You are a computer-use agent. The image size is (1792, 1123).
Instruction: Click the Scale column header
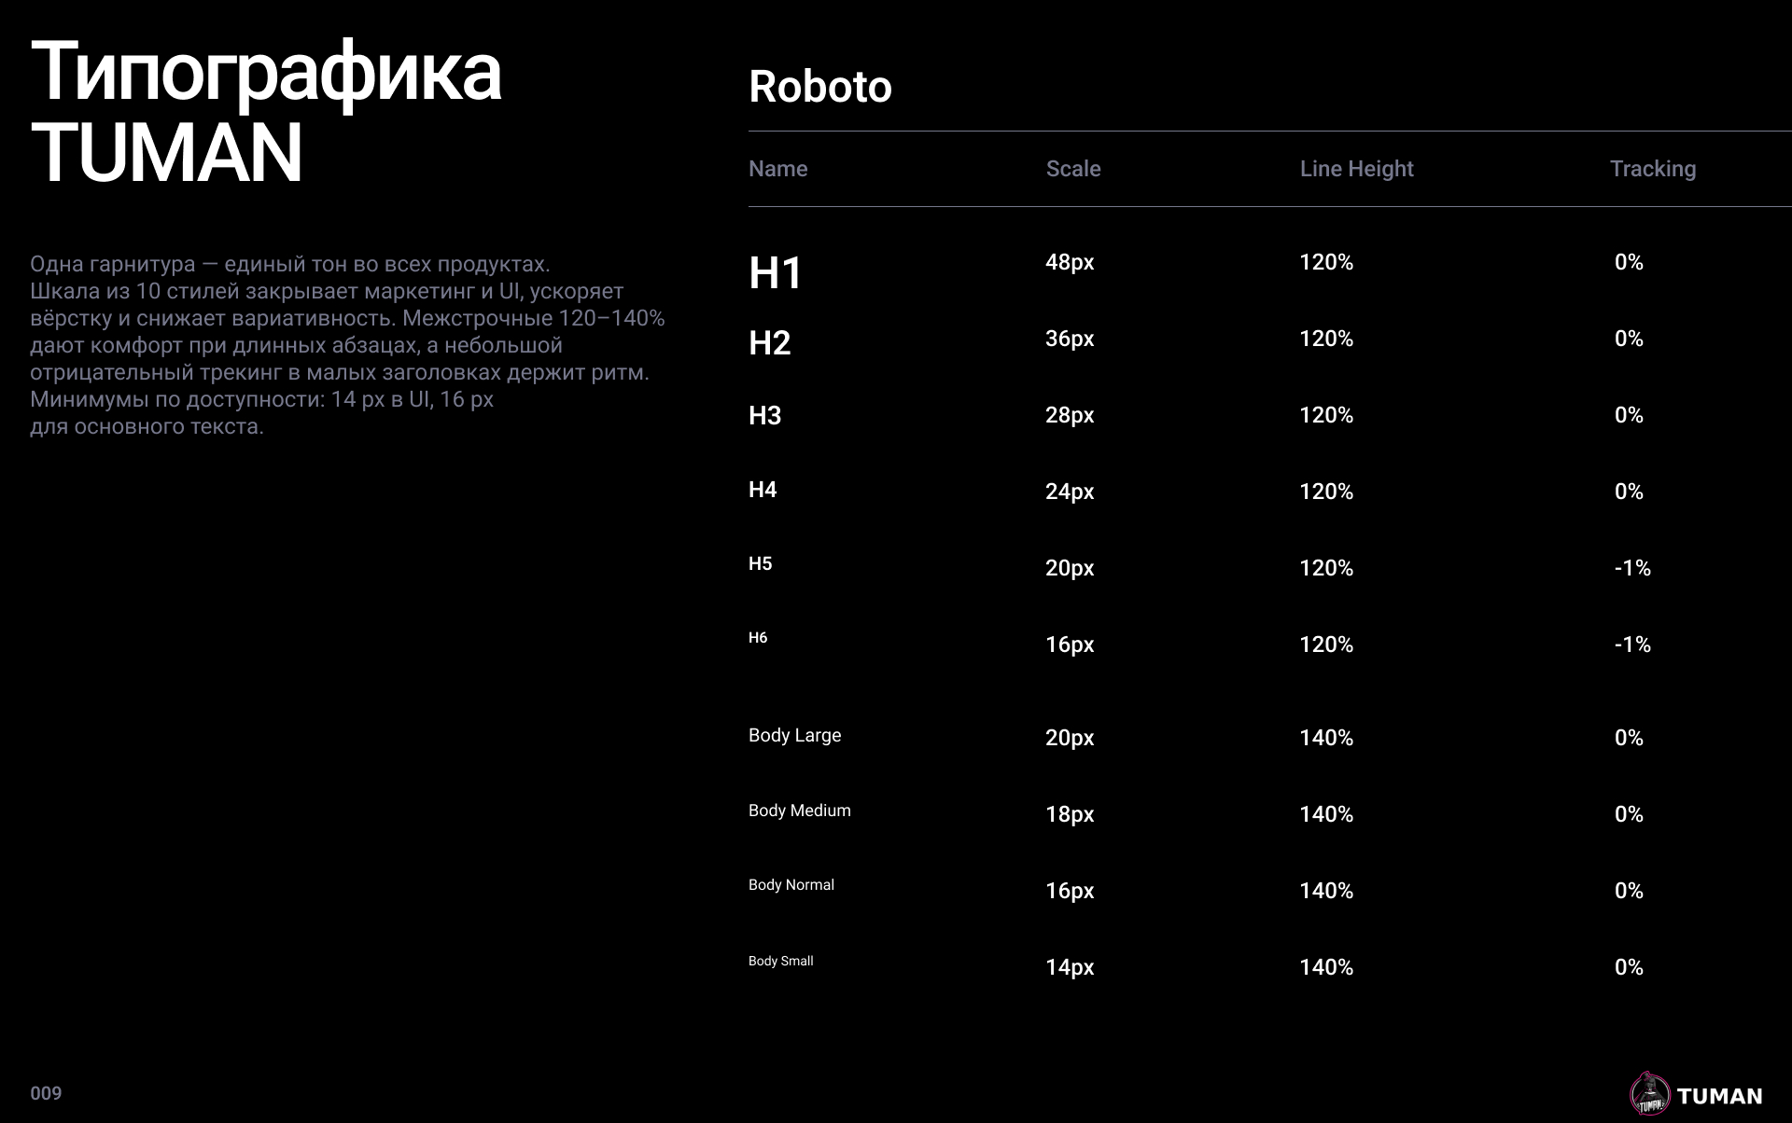click(1072, 169)
